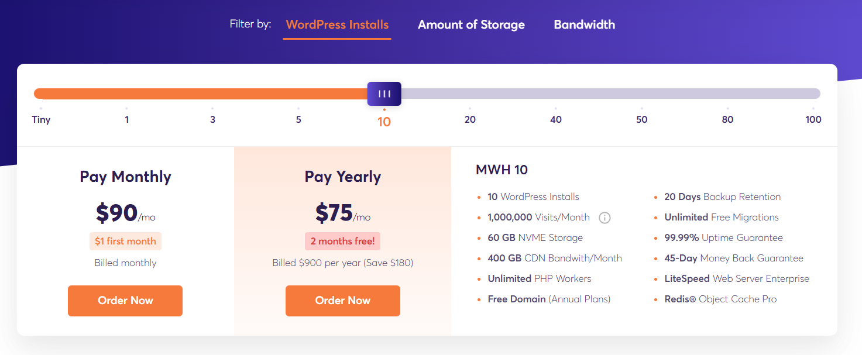Set slider to Tiny plan

pyautogui.click(x=41, y=119)
